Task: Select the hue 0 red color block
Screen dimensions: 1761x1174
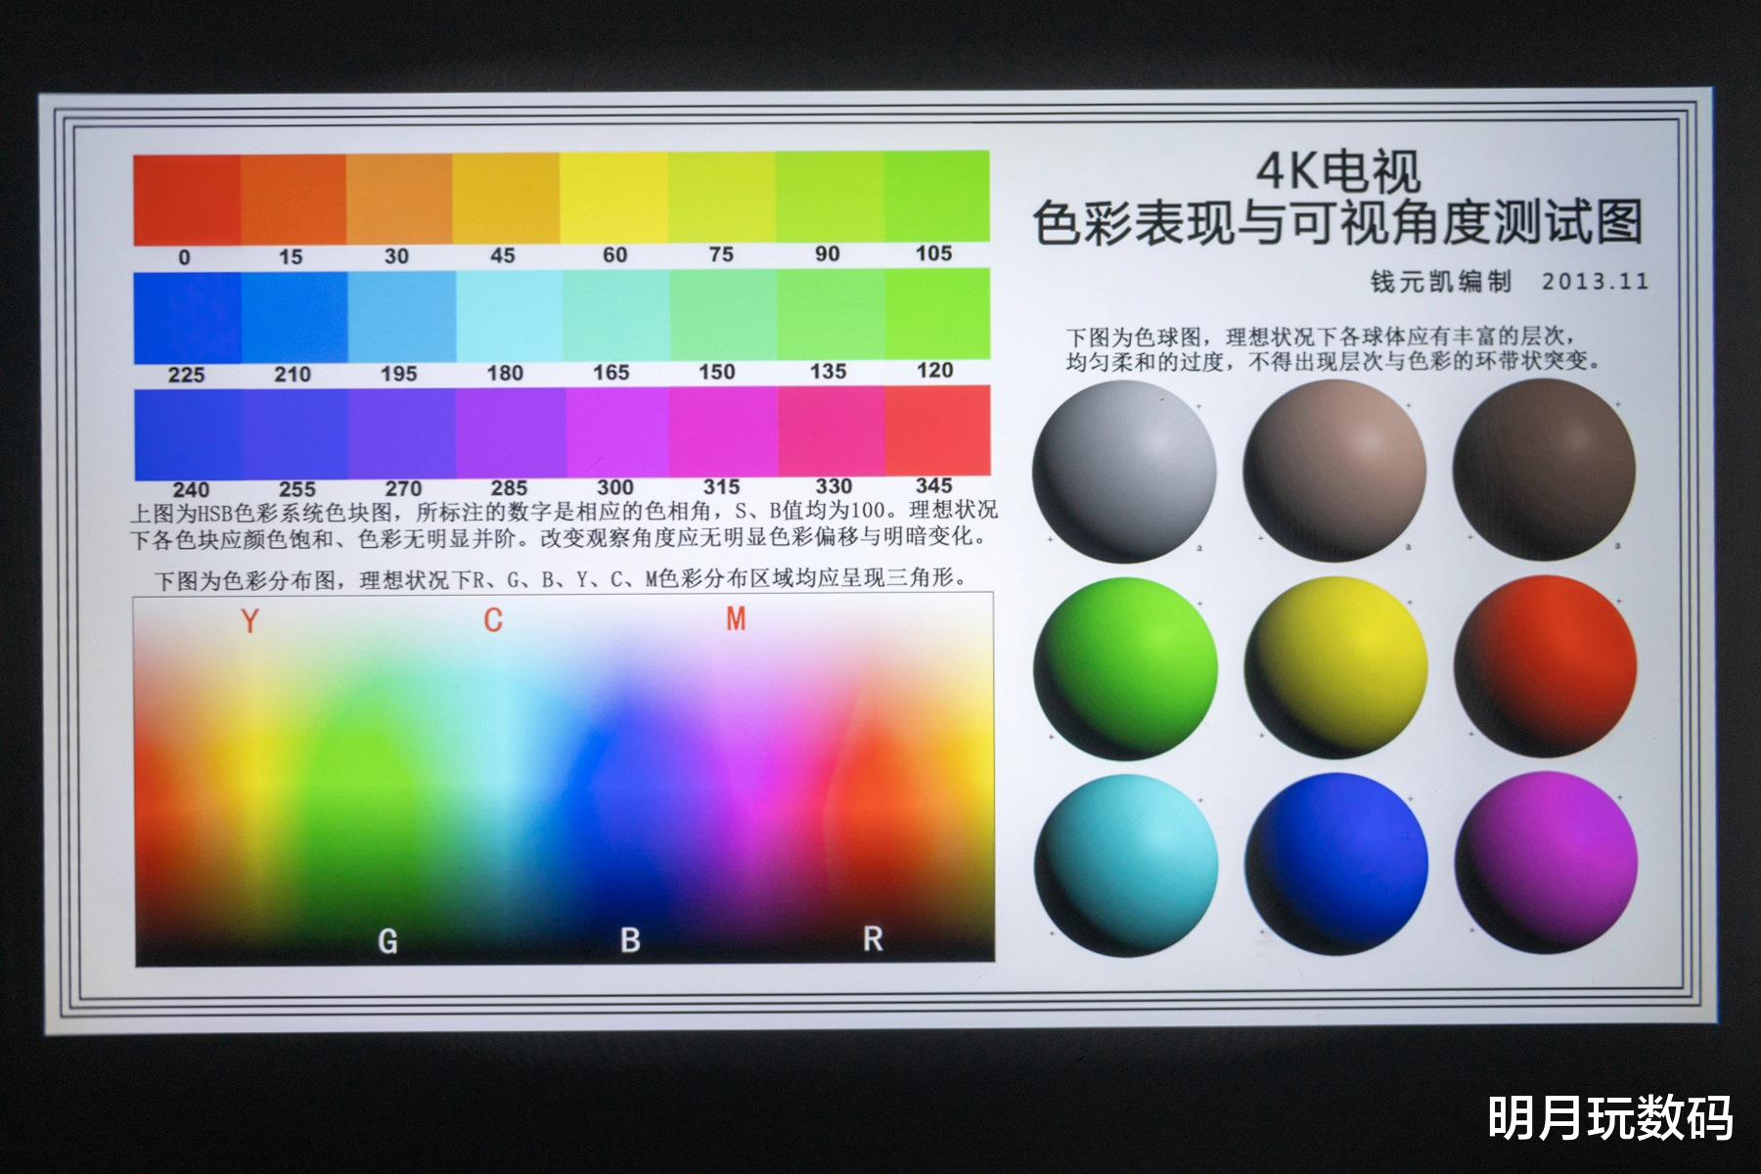Action: 186,196
